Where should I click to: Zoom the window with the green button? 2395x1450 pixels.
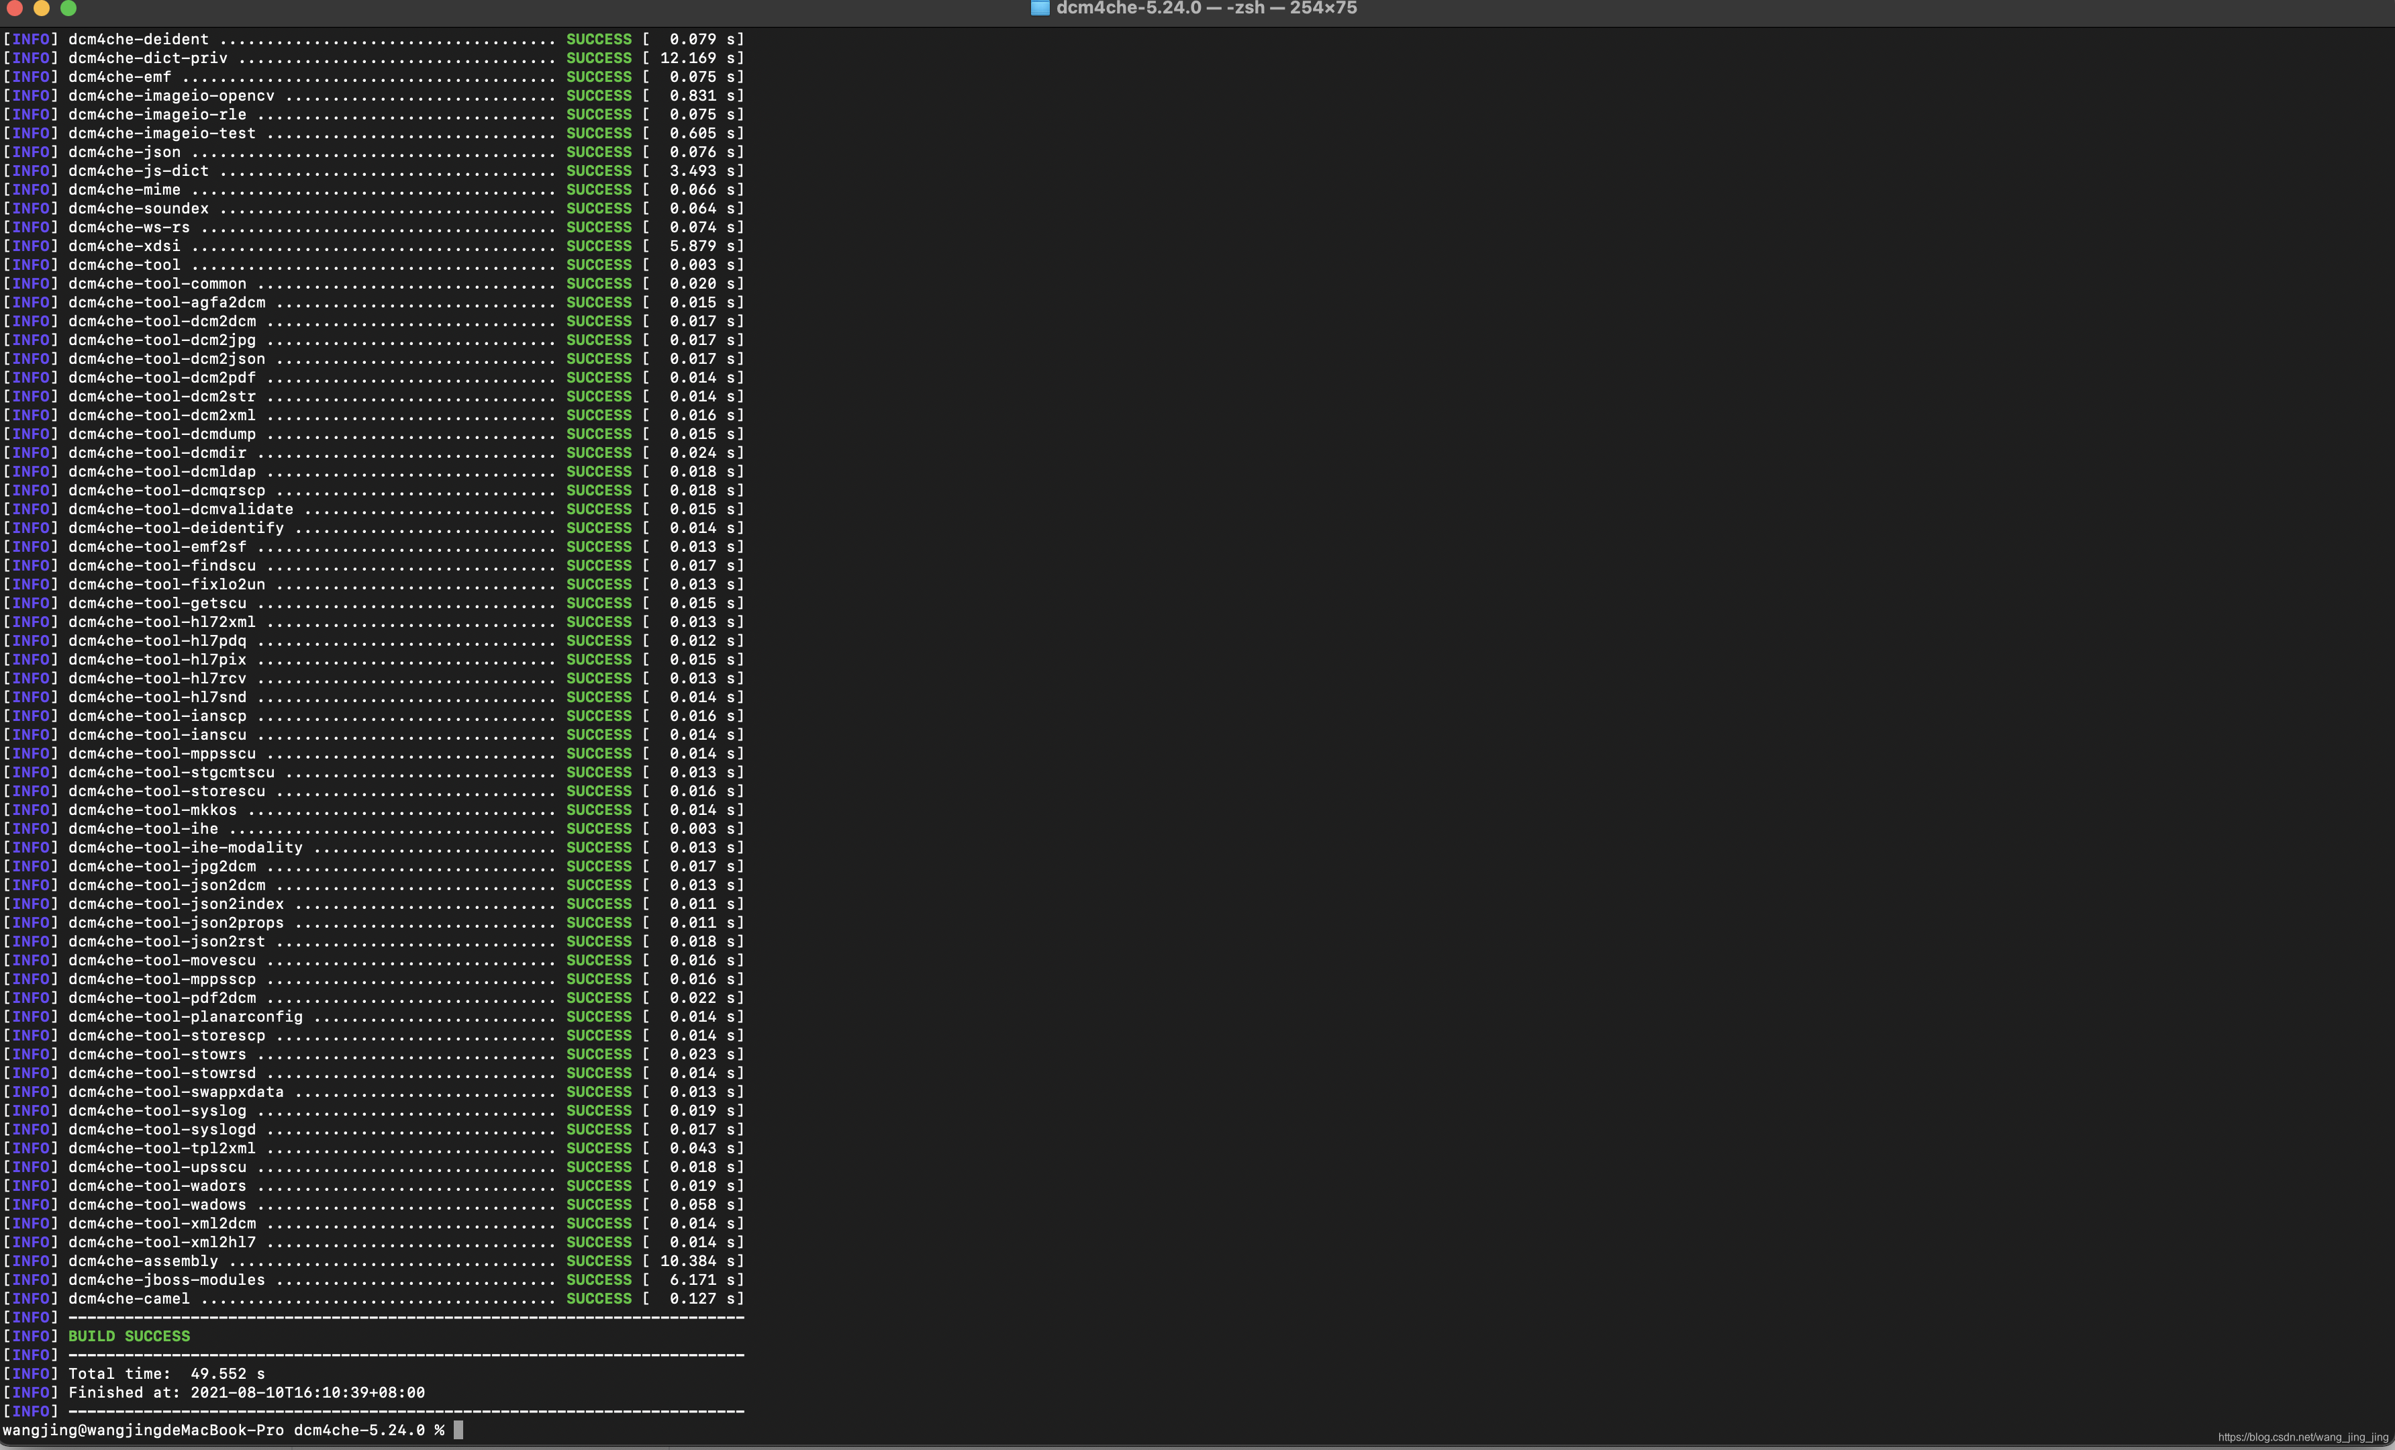point(68,9)
